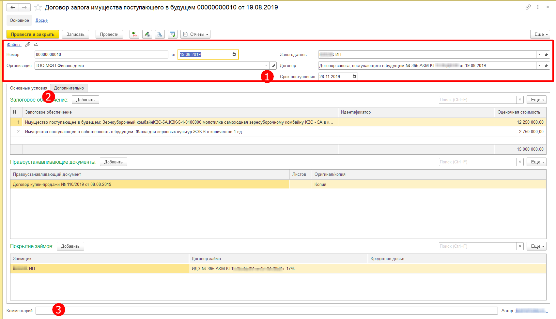Click the Срок поступления date field
Screen dimensions: 556x319
pyautogui.click(x=334, y=76)
